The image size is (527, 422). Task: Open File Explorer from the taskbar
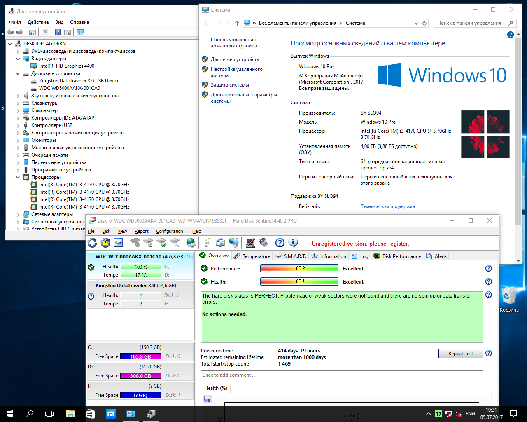click(x=70, y=414)
